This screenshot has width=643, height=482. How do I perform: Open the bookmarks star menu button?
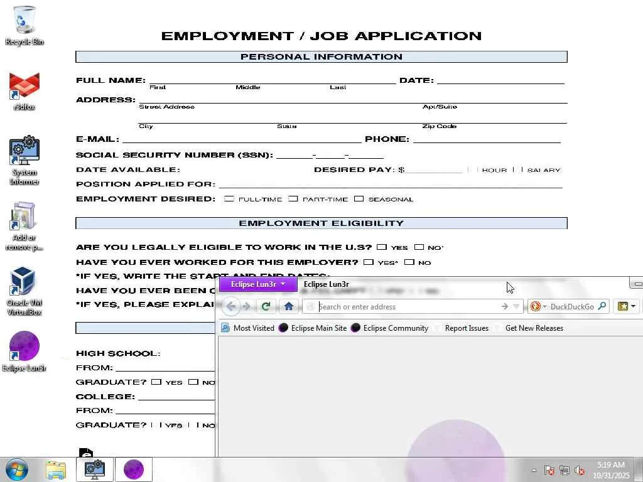pyautogui.click(x=626, y=306)
